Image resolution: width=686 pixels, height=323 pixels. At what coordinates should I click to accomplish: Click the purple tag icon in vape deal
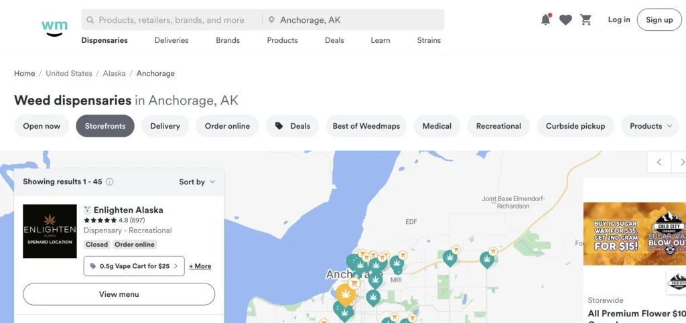(92, 266)
